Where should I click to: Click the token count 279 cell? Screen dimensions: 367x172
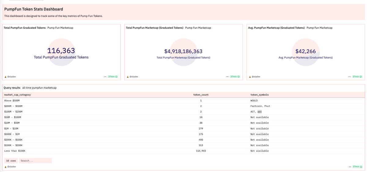coord(201,128)
